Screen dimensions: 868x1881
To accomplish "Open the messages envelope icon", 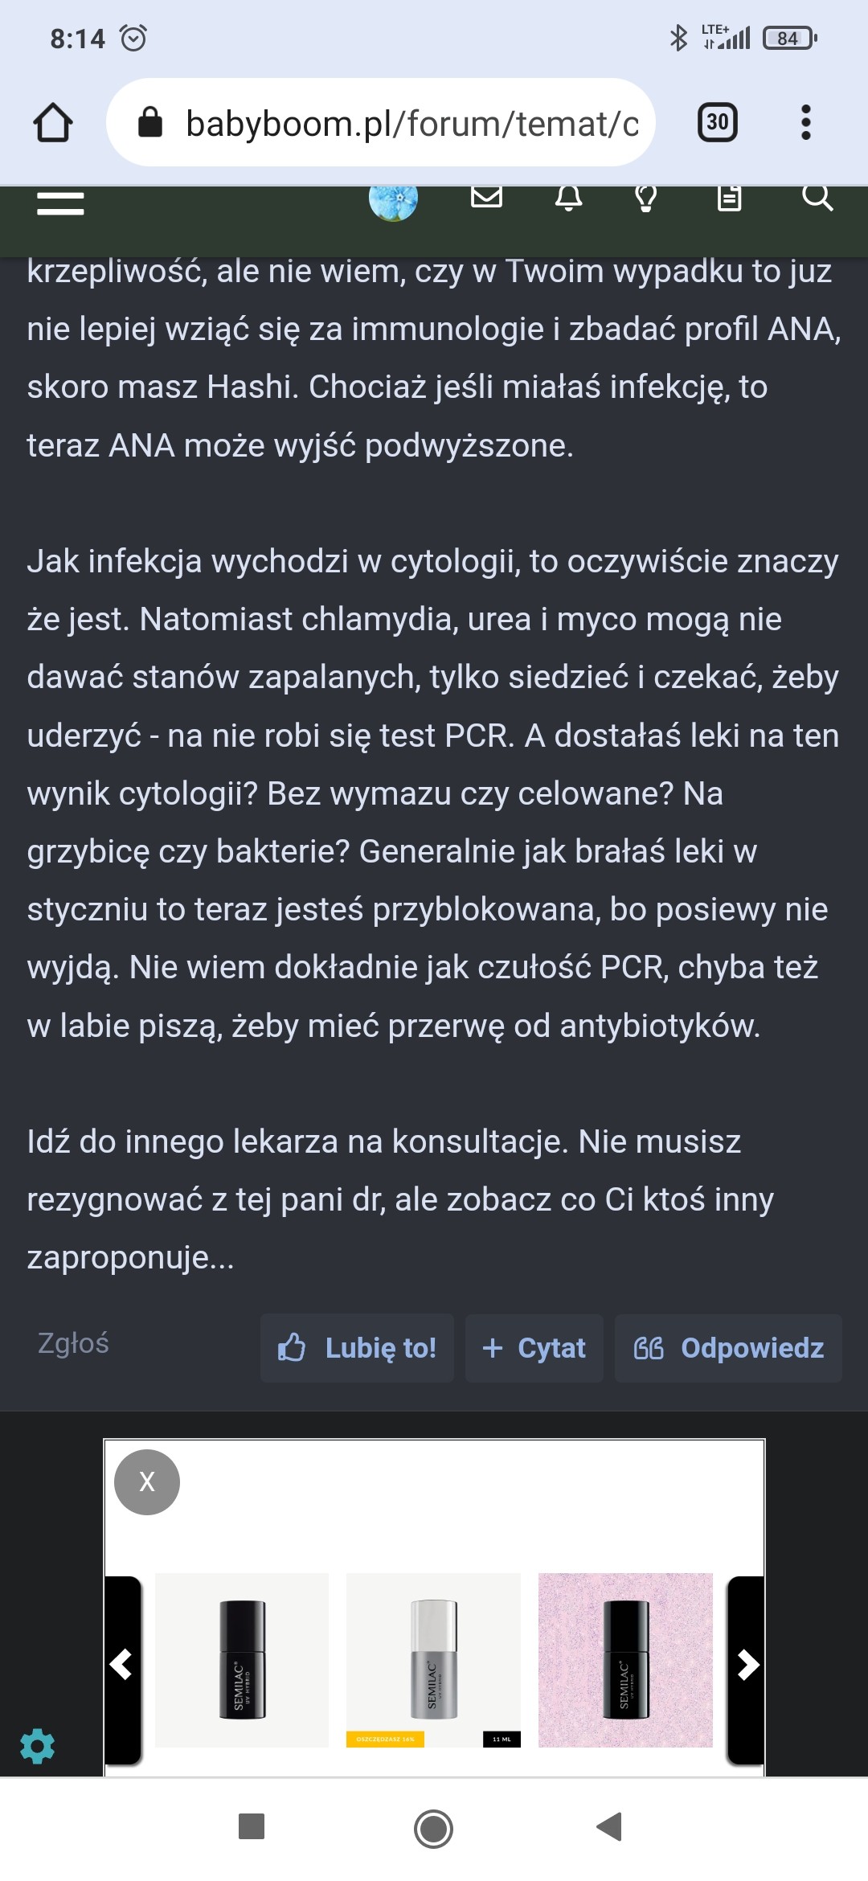I will coord(486,197).
